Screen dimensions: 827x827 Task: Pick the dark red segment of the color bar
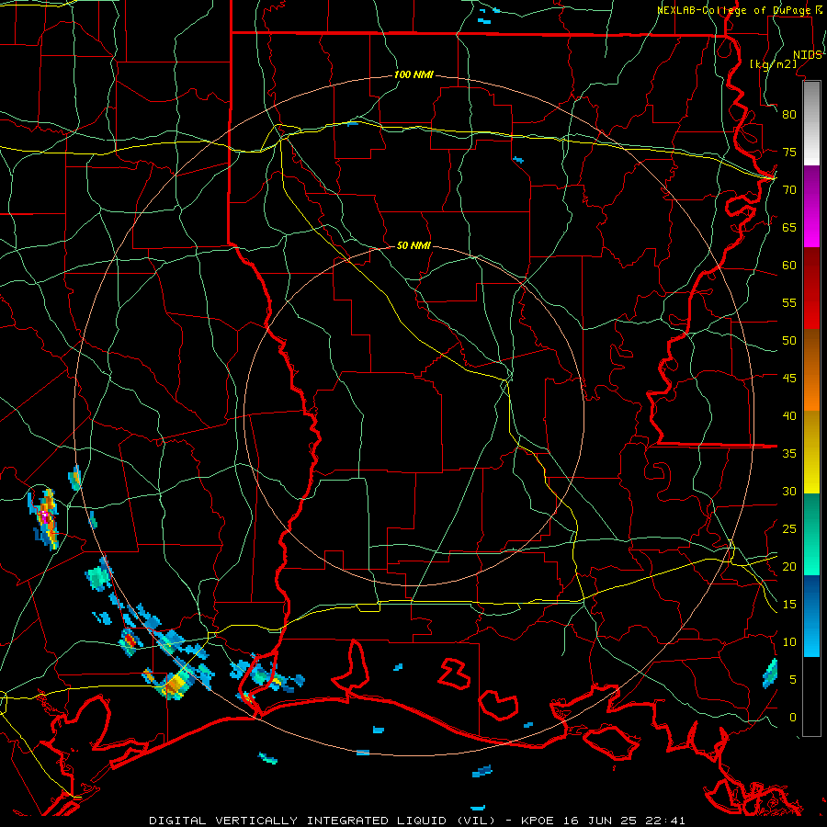(811, 289)
